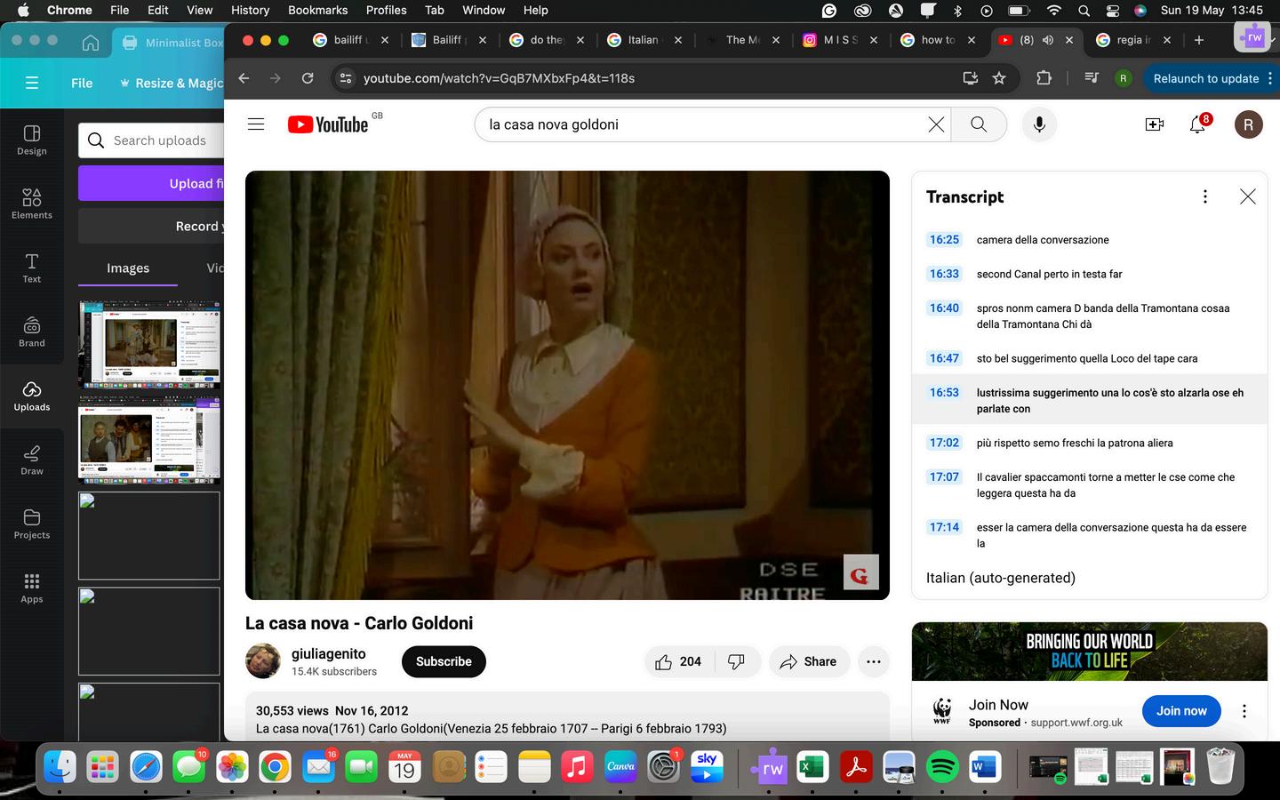Open Chrome extensions puzzle icon
The width and height of the screenshot is (1280, 800).
pyautogui.click(x=1044, y=78)
